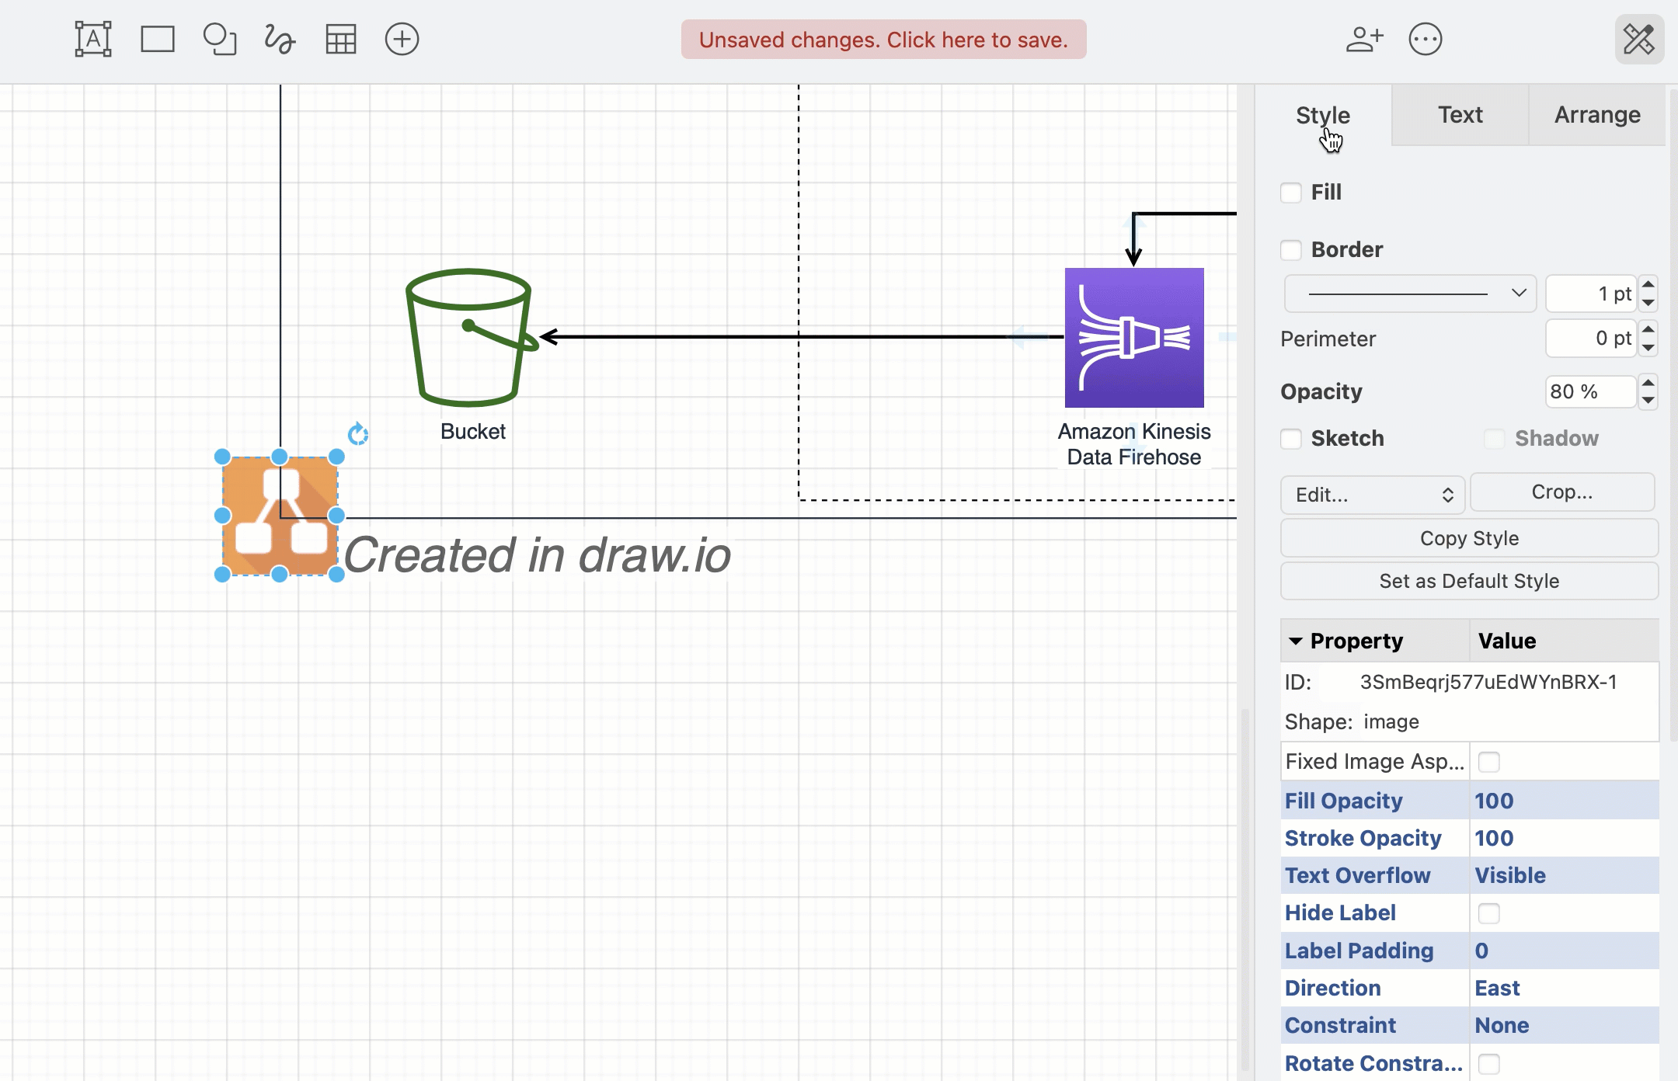Switch to the Text tab

tap(1460, 115)
